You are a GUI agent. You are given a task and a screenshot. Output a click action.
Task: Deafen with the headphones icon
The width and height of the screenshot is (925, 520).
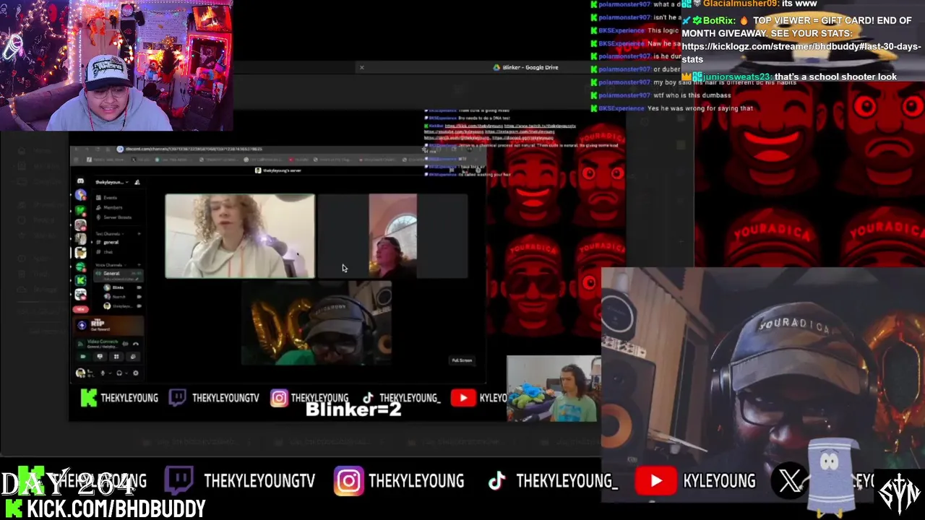[119, 373]
